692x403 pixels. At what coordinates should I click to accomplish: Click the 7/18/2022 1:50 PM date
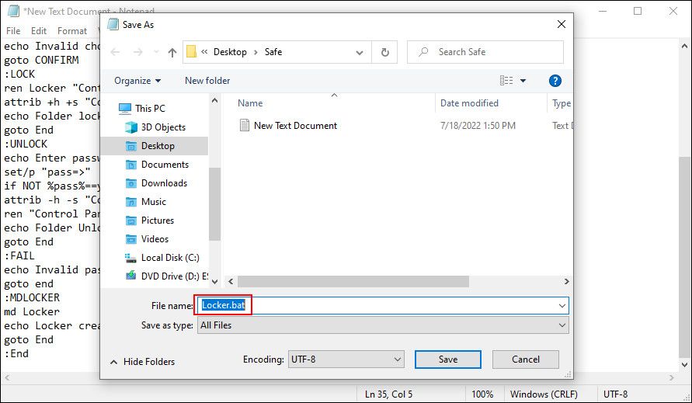pos(478,125)
